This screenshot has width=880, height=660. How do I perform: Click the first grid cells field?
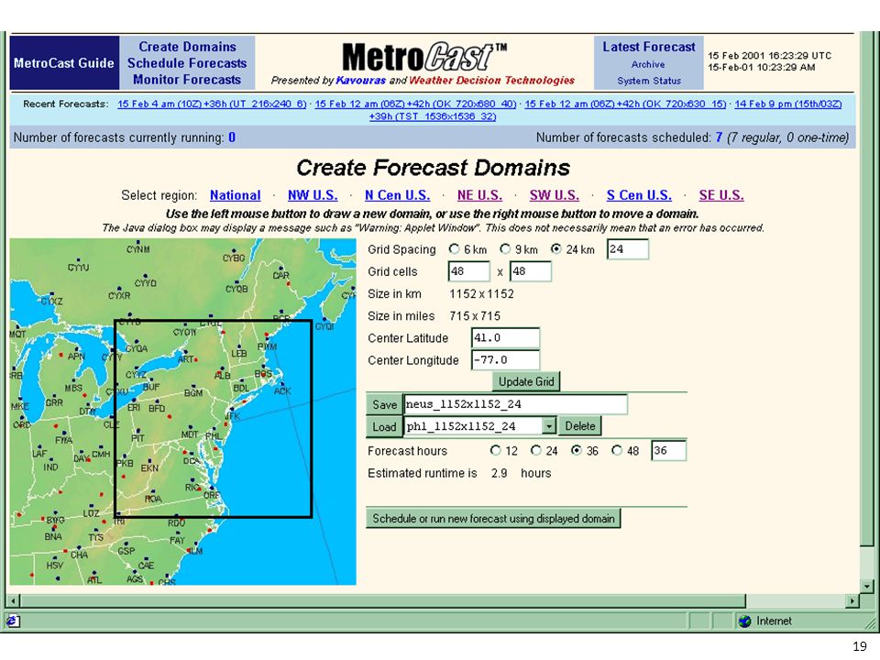[x=469, y=271]
